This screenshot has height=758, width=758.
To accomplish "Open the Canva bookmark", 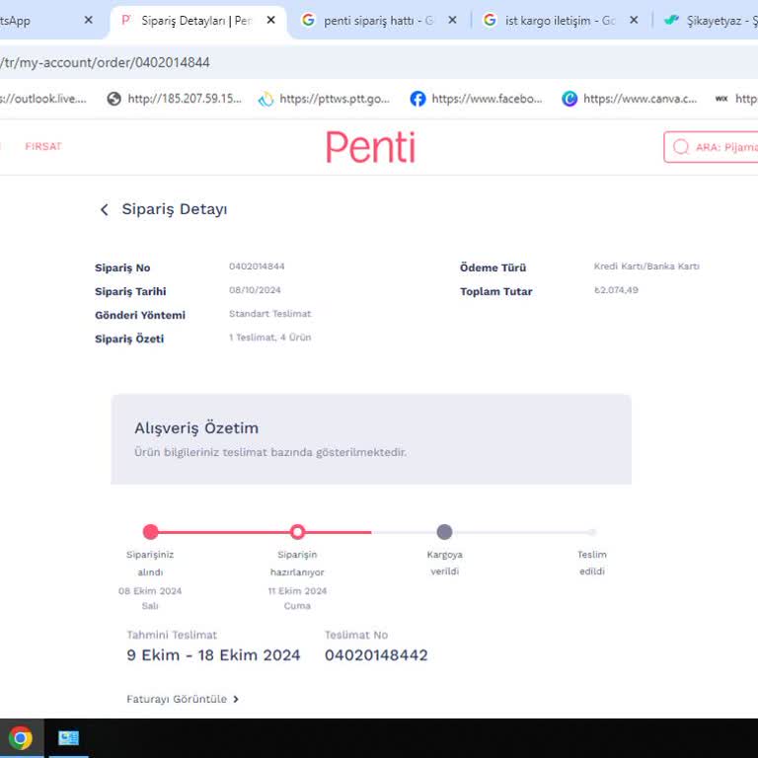I will pos(630,99).
